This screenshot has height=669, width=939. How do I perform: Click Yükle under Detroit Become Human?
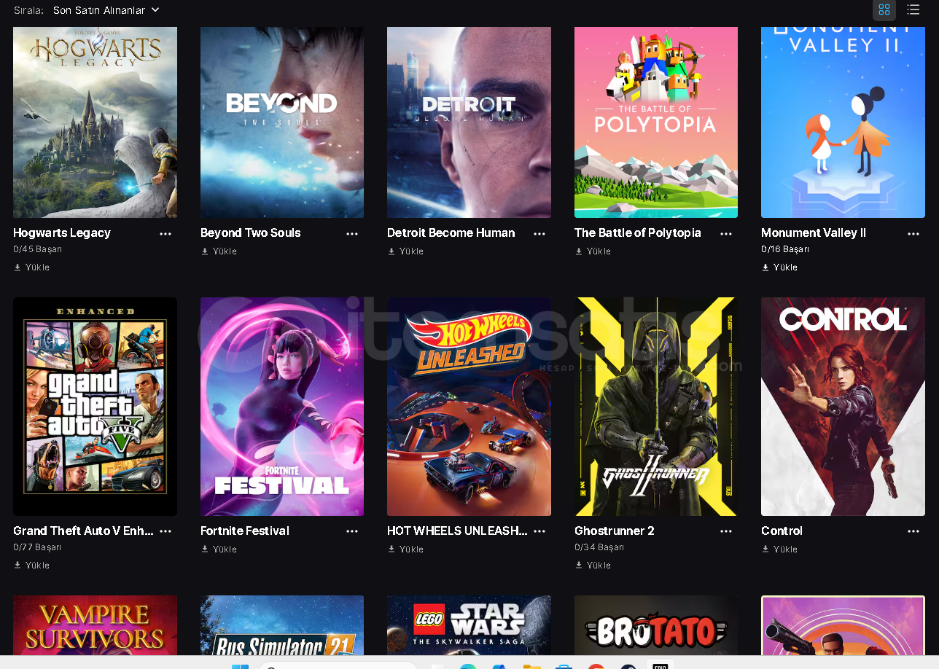[x=405, y=251]
